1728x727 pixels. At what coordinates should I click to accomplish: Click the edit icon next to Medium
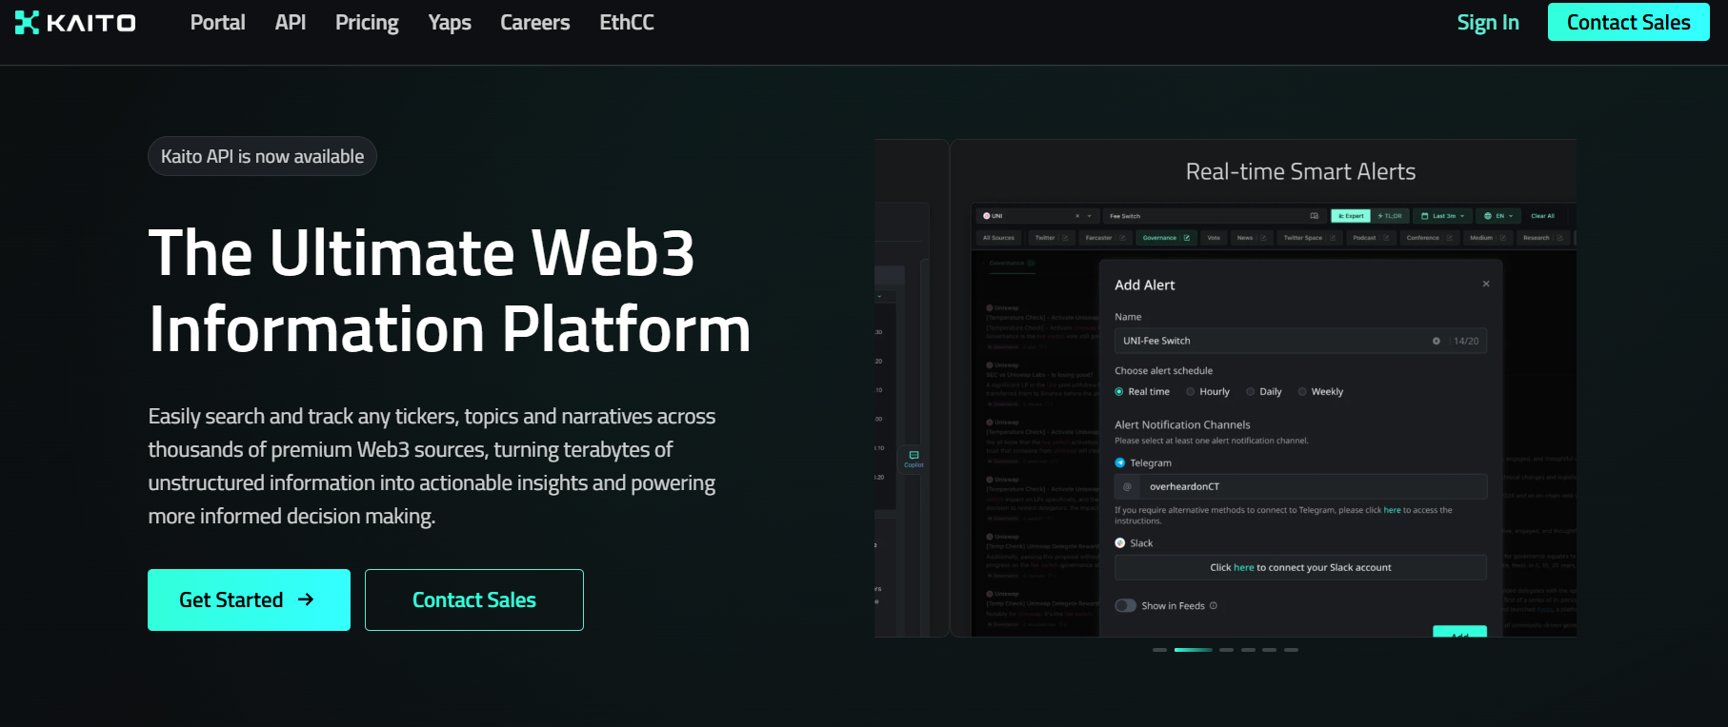pos(1502,238)
